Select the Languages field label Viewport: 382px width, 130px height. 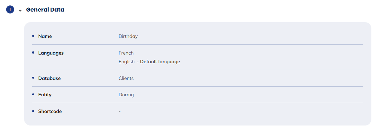pos(51,53)
